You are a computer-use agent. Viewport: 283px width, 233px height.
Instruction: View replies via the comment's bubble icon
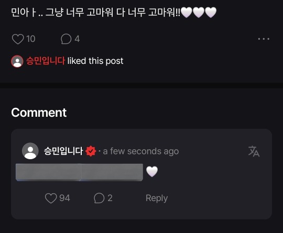point(99,198)
